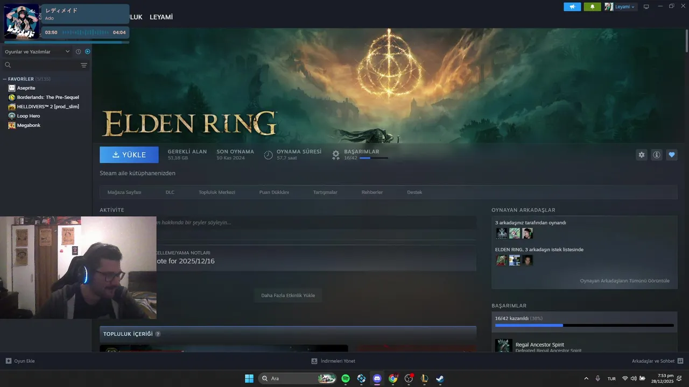
Task: Open Discord from the taskbar
Action: [x=377, y=378]
